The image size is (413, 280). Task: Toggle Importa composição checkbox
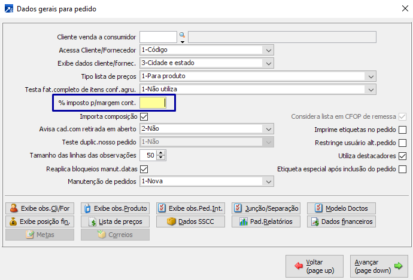(x=144, y=116)
